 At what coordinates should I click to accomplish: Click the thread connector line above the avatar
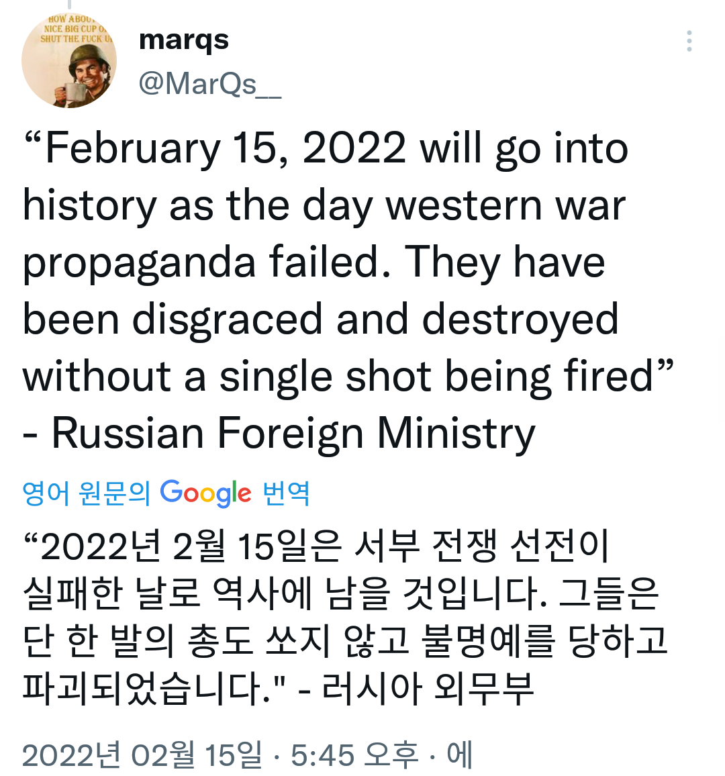click(69, 5)
